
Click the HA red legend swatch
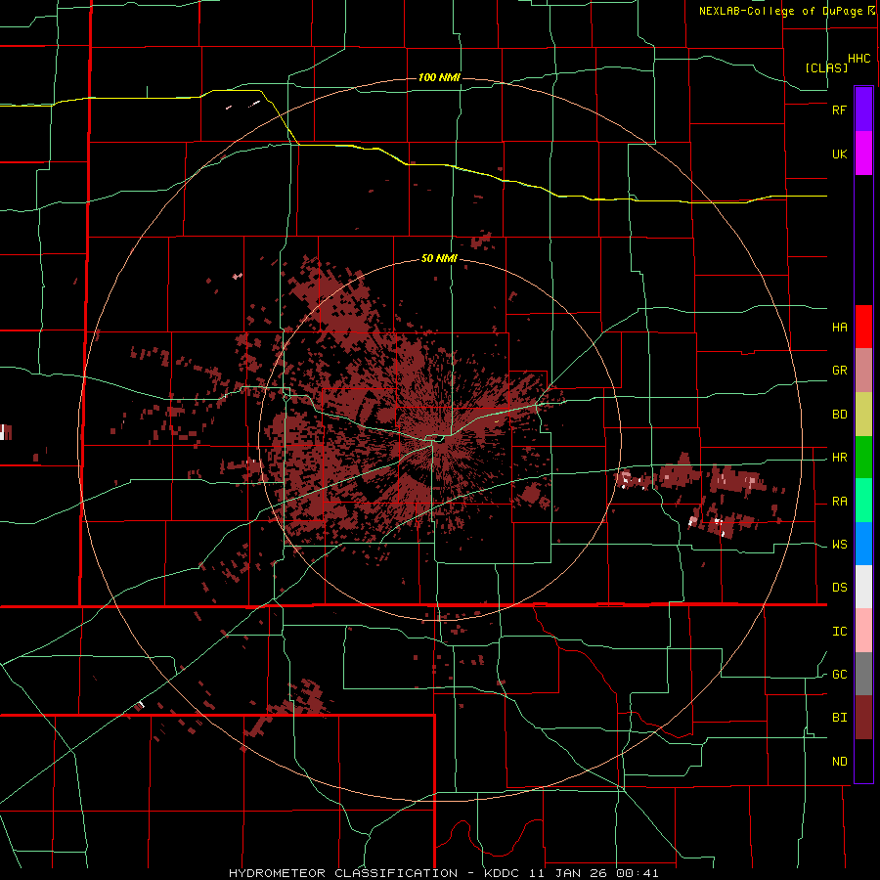pos(863,327)
